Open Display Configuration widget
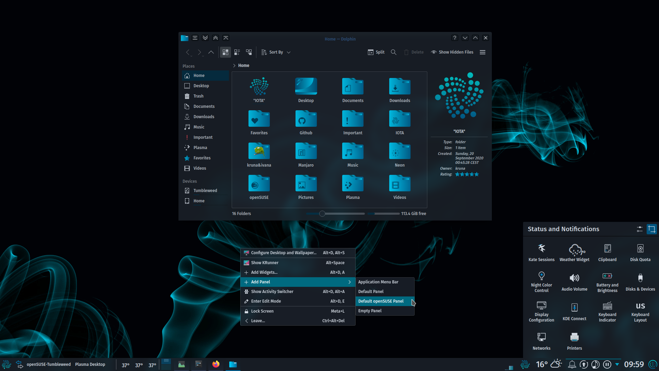The image size is (659, 371). [542, 312]
